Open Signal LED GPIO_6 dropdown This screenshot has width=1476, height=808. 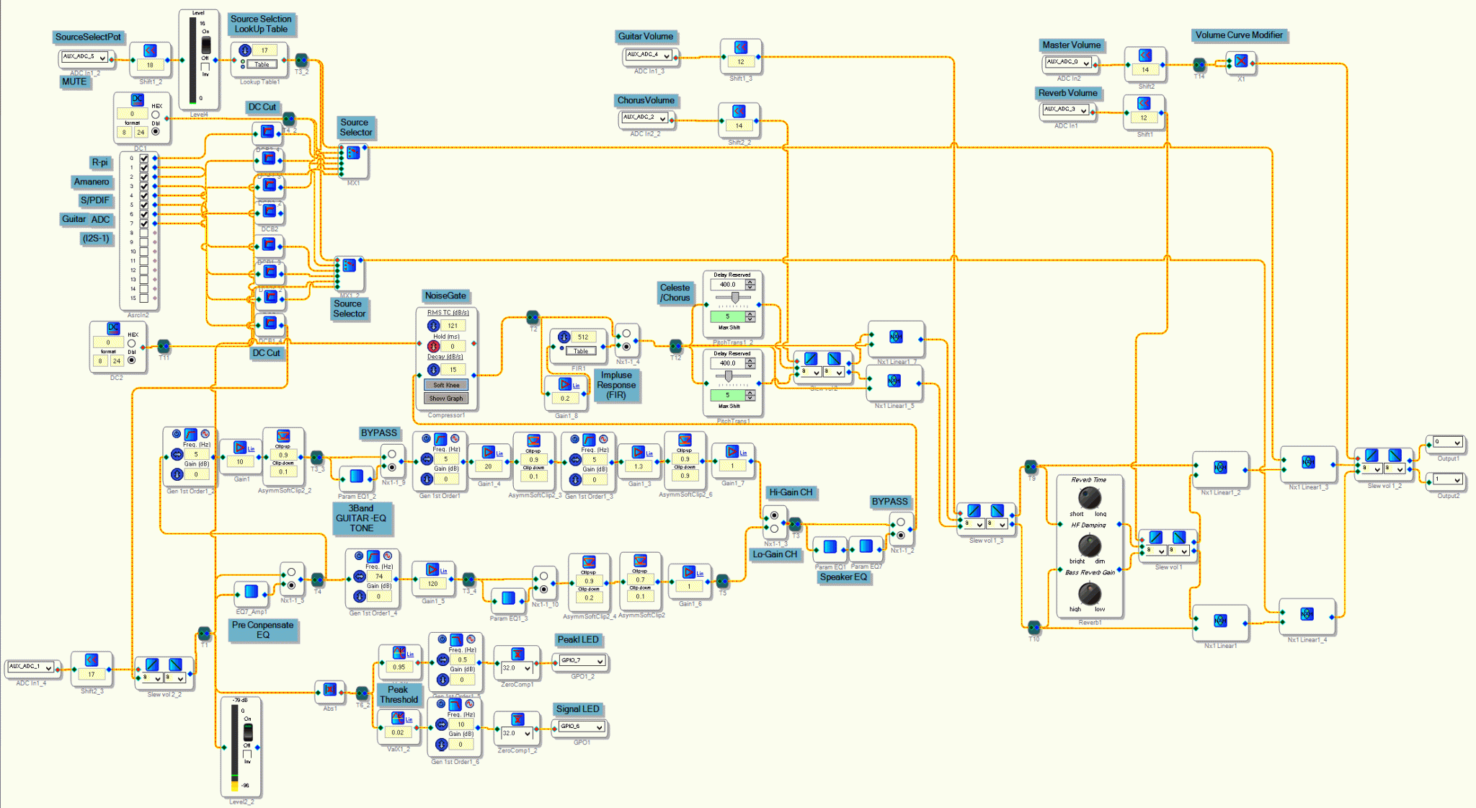[581, 727]
